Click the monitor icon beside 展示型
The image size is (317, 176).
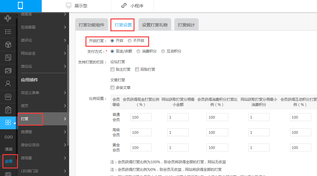coord(69,5)
